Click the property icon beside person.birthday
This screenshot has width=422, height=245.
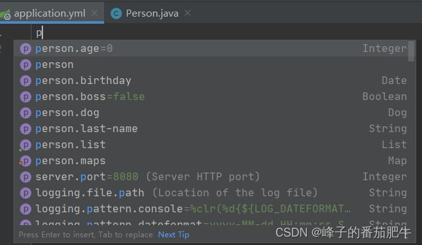(26, 81)
